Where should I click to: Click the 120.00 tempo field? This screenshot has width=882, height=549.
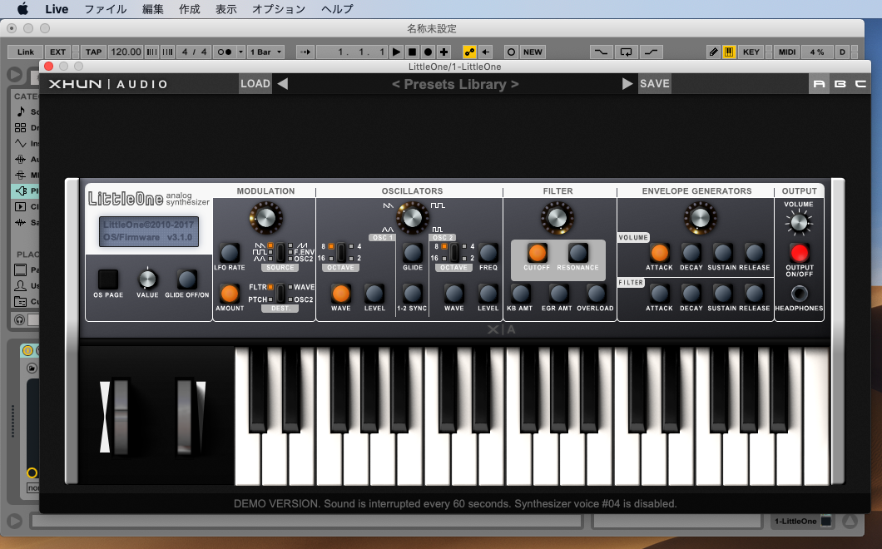coord(126,52)
